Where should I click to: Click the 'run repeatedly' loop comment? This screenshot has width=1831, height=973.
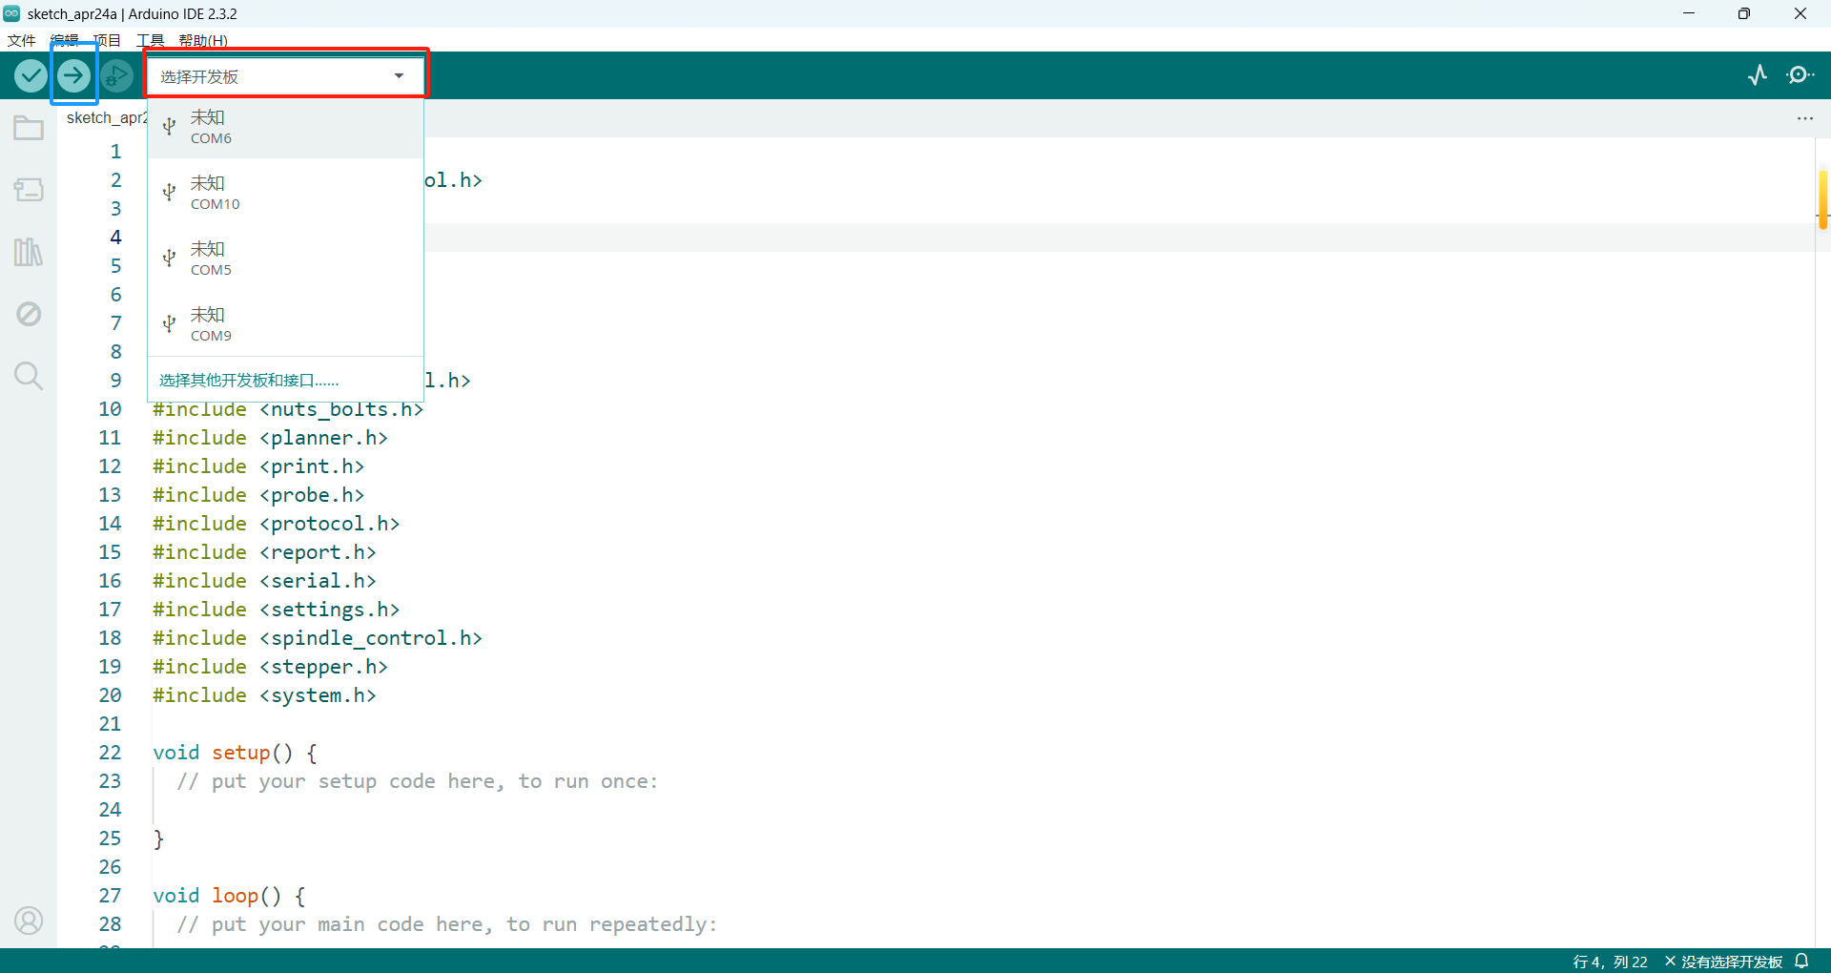pos(446,924)
